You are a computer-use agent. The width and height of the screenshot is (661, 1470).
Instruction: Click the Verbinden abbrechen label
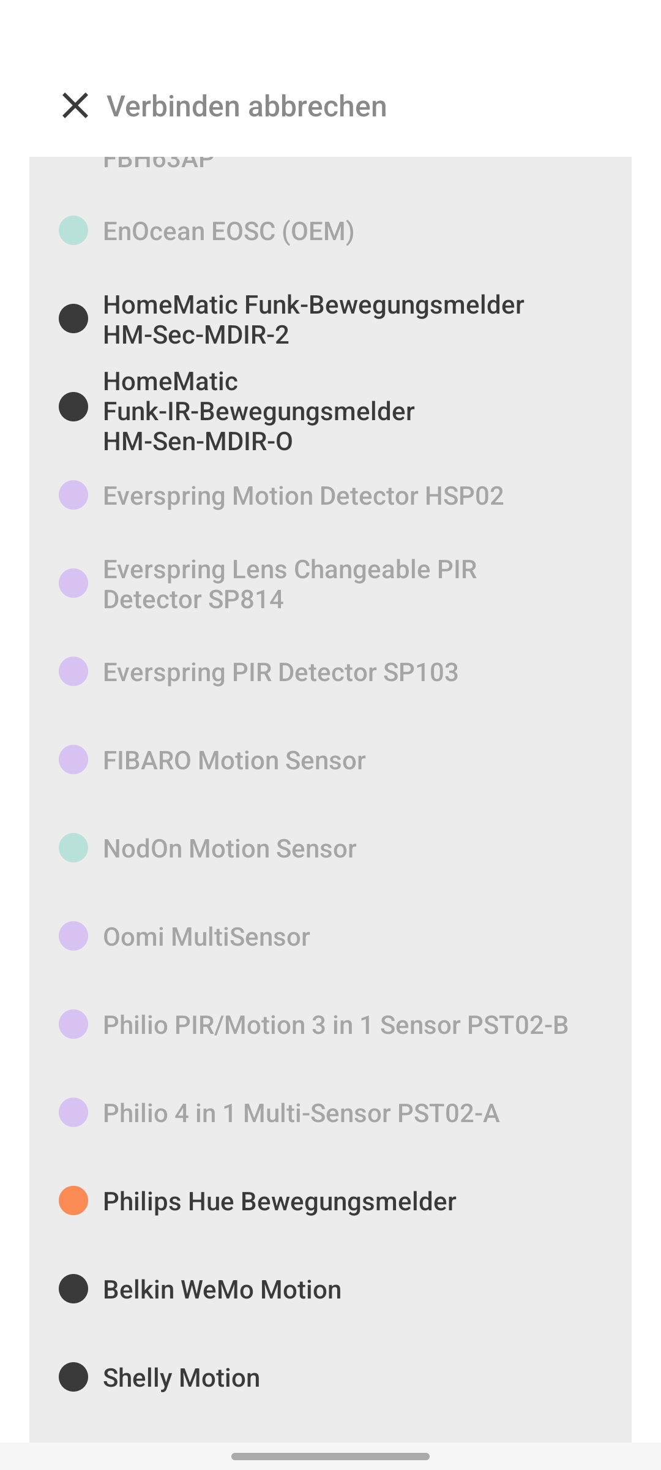[247, 106]
